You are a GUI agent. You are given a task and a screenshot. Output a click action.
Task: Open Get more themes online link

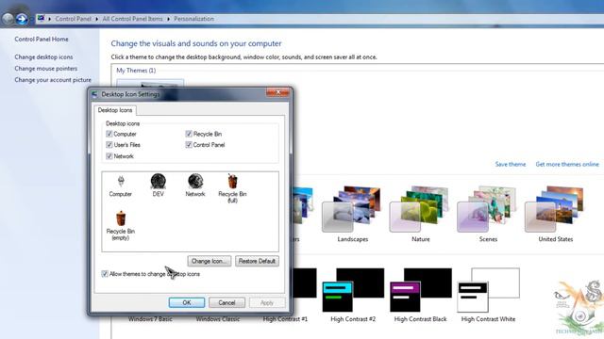[x=567, y=164]
